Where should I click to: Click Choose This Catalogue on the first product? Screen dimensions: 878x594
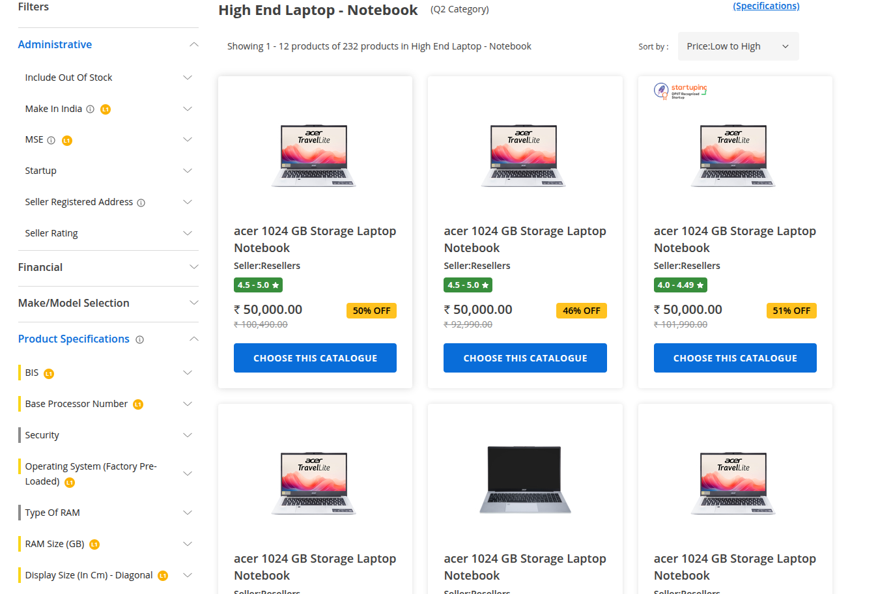click(x=315, y=358)
